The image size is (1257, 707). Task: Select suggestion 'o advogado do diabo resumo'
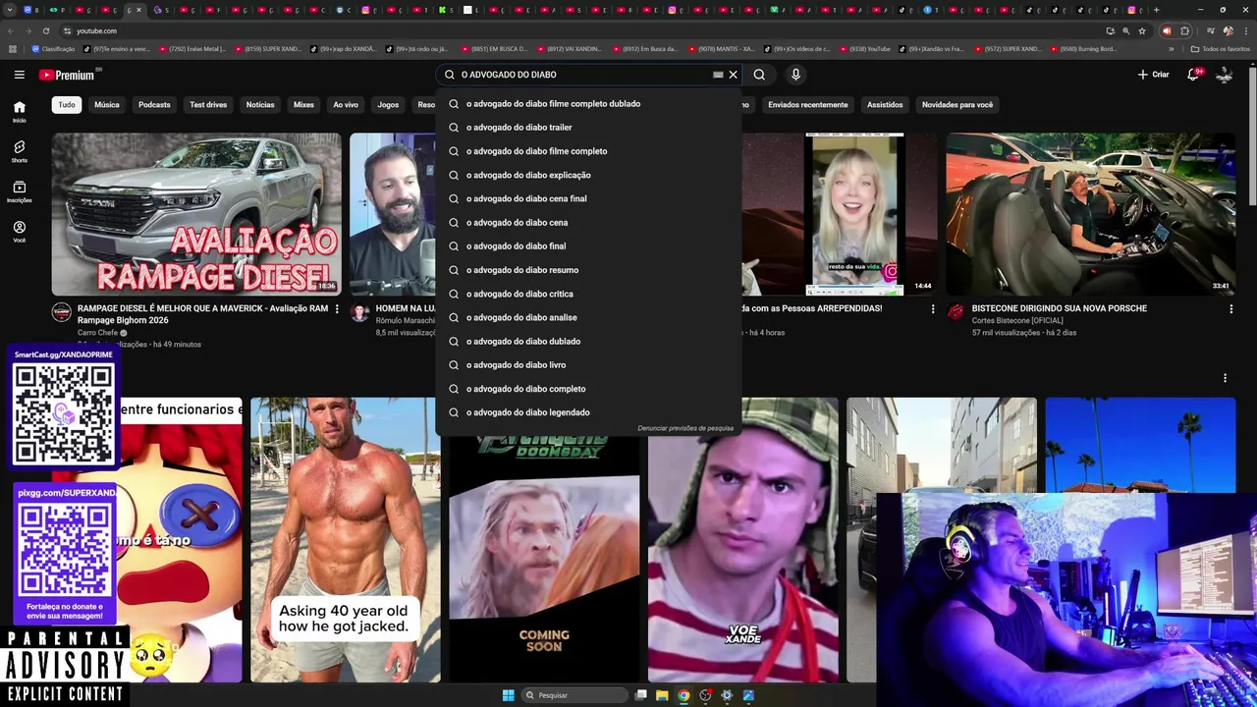click(589, 270)
